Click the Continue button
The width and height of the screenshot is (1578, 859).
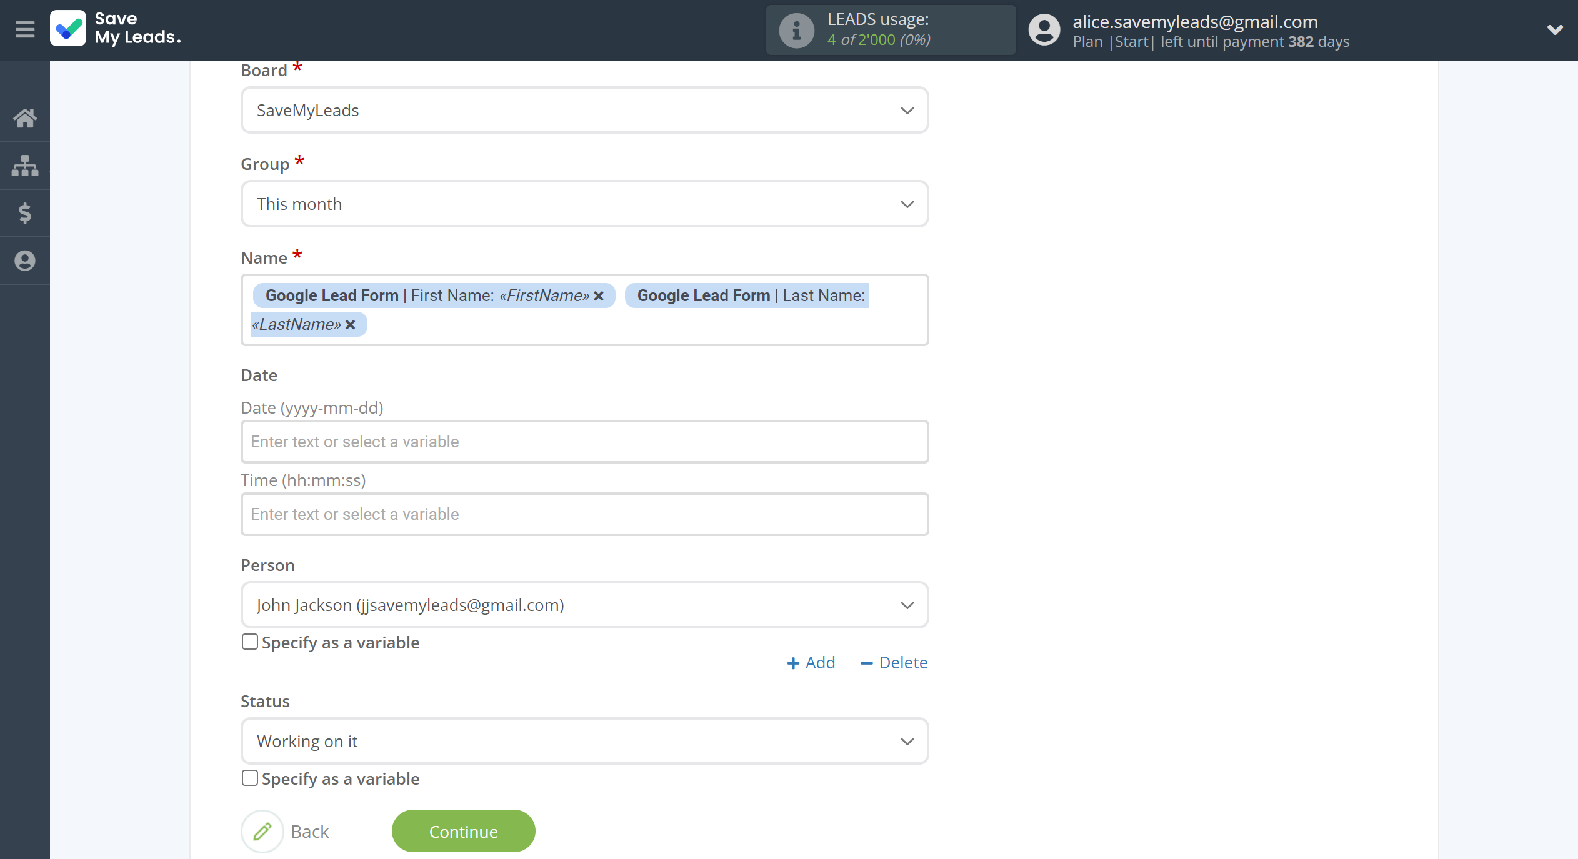point(463,832)
